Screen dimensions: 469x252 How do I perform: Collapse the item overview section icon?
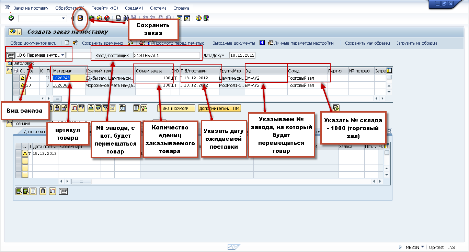(x=9, y=70)
